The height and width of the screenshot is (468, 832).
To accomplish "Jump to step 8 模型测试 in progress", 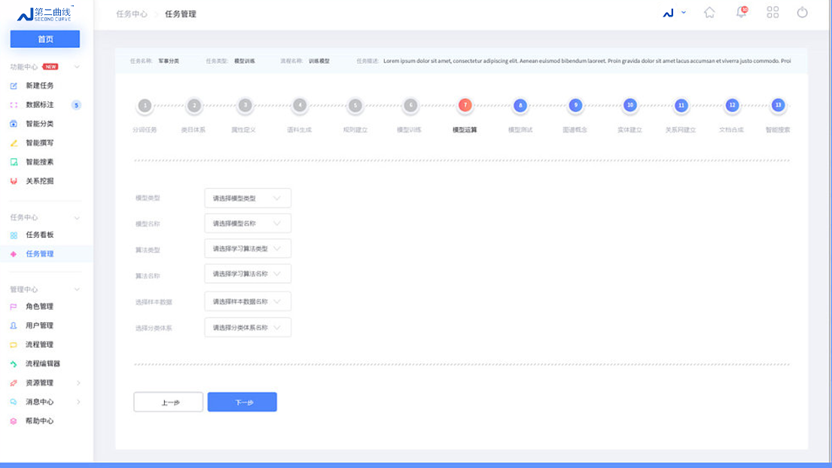I will [x=520, y=106].
